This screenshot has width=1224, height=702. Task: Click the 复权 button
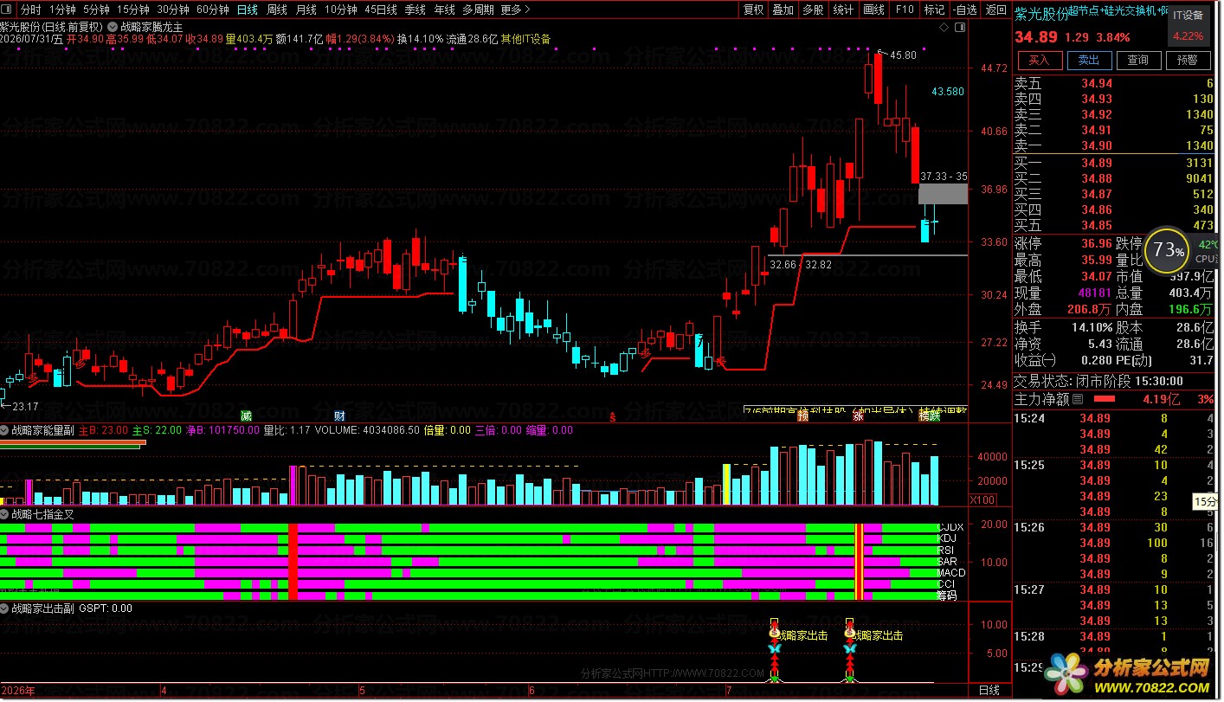pos(754,10)
